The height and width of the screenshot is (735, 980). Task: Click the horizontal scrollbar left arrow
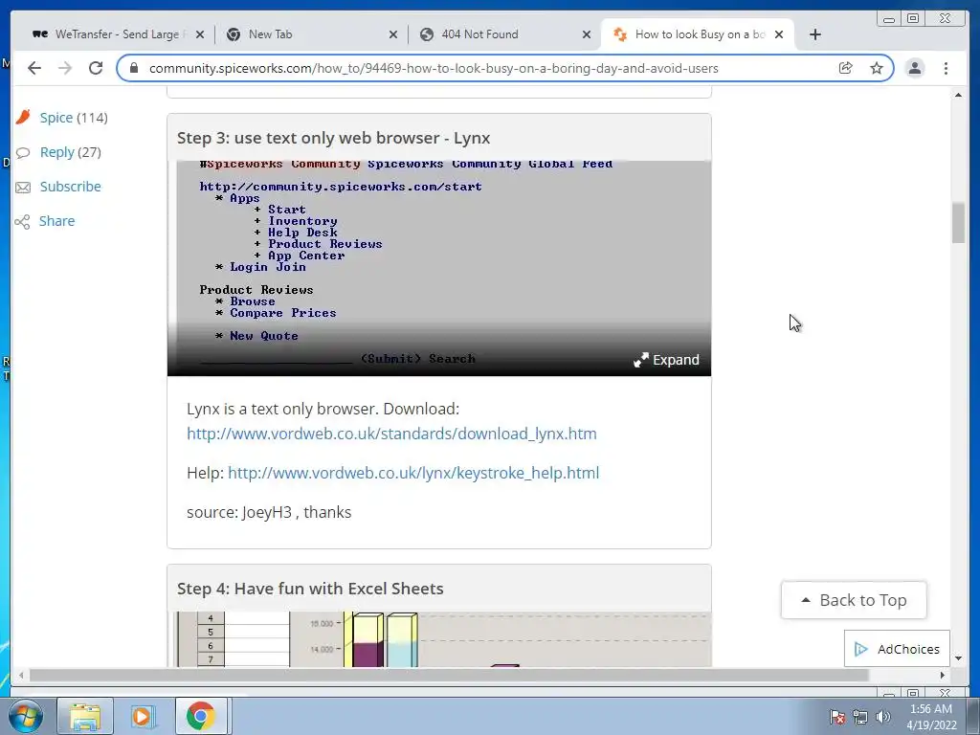[21, 675]
